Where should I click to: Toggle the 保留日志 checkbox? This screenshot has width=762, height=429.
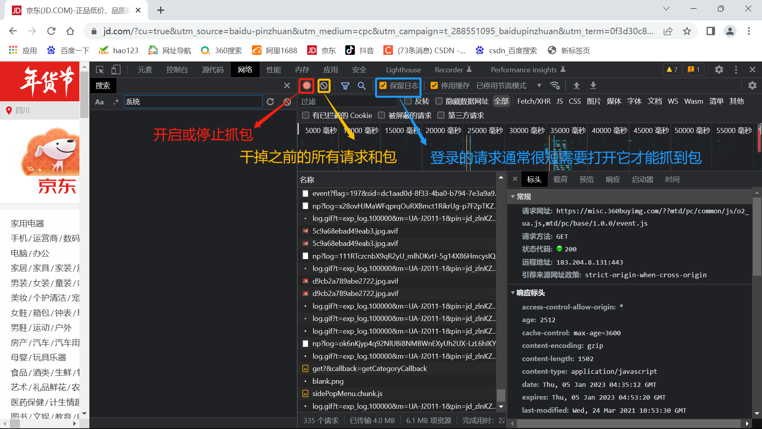pos(383,85)
